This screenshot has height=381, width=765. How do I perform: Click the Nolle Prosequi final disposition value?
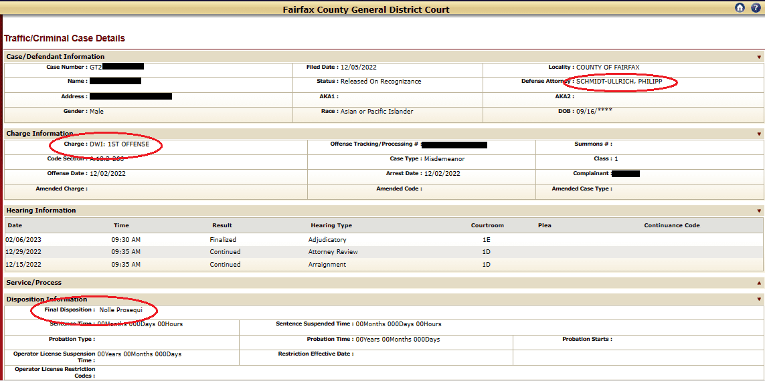tap(120, 310)
